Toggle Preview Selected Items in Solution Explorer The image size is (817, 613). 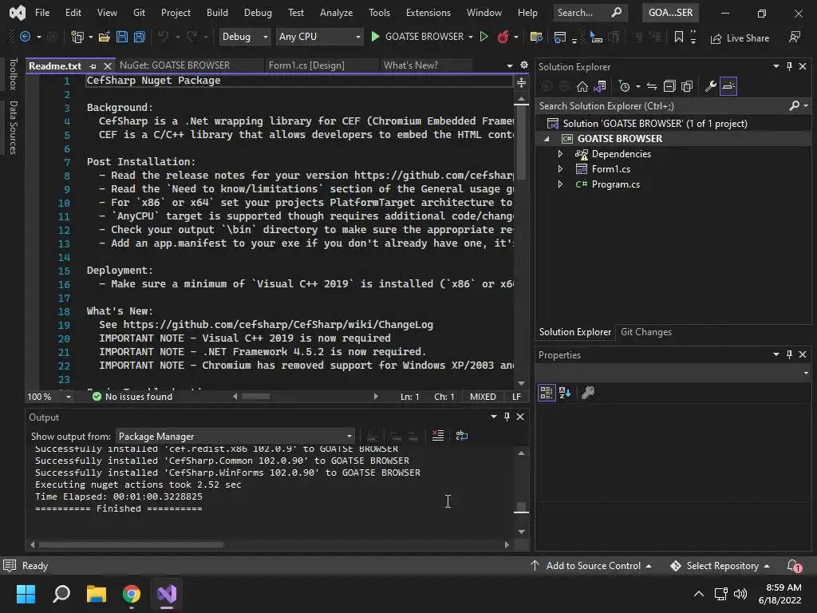[728, 86]
